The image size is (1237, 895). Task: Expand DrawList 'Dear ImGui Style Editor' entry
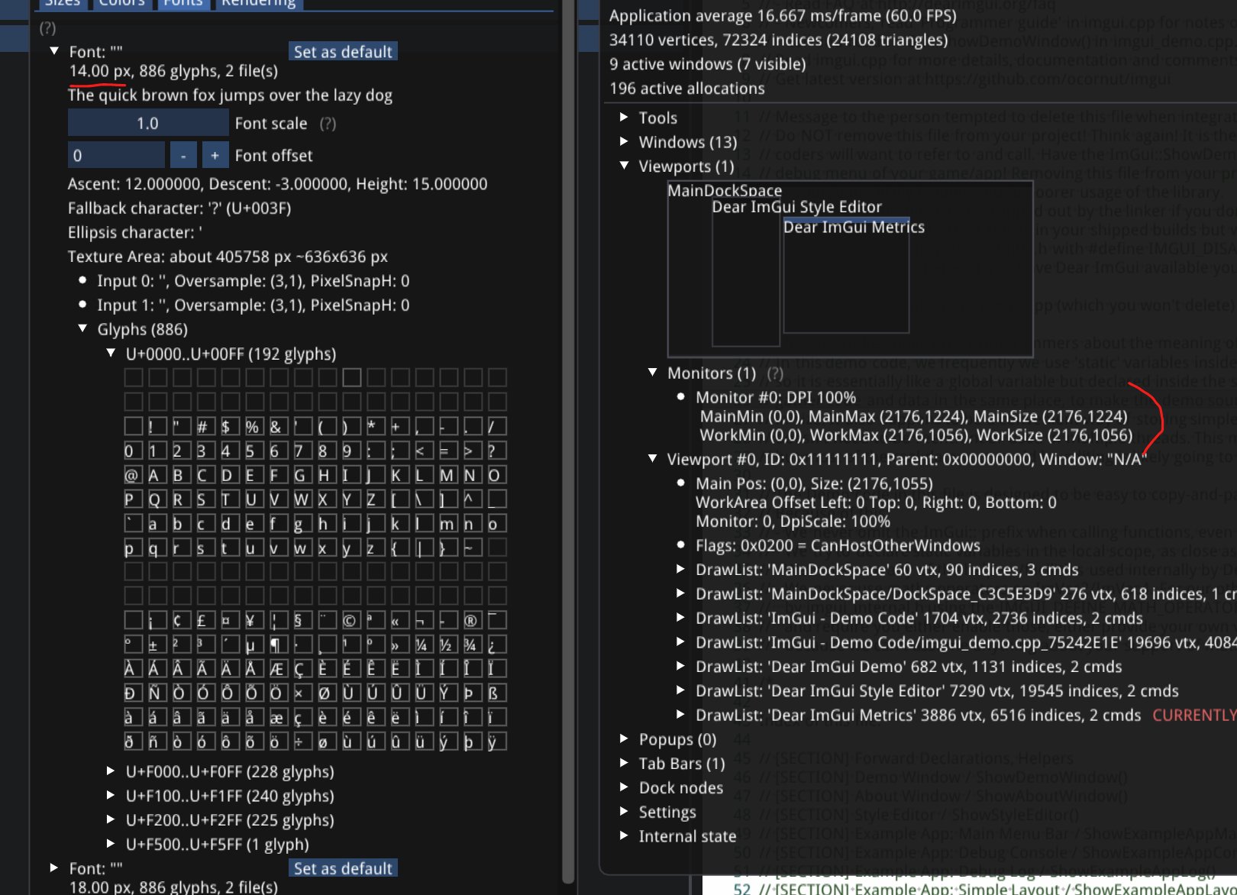coord(681,690)
